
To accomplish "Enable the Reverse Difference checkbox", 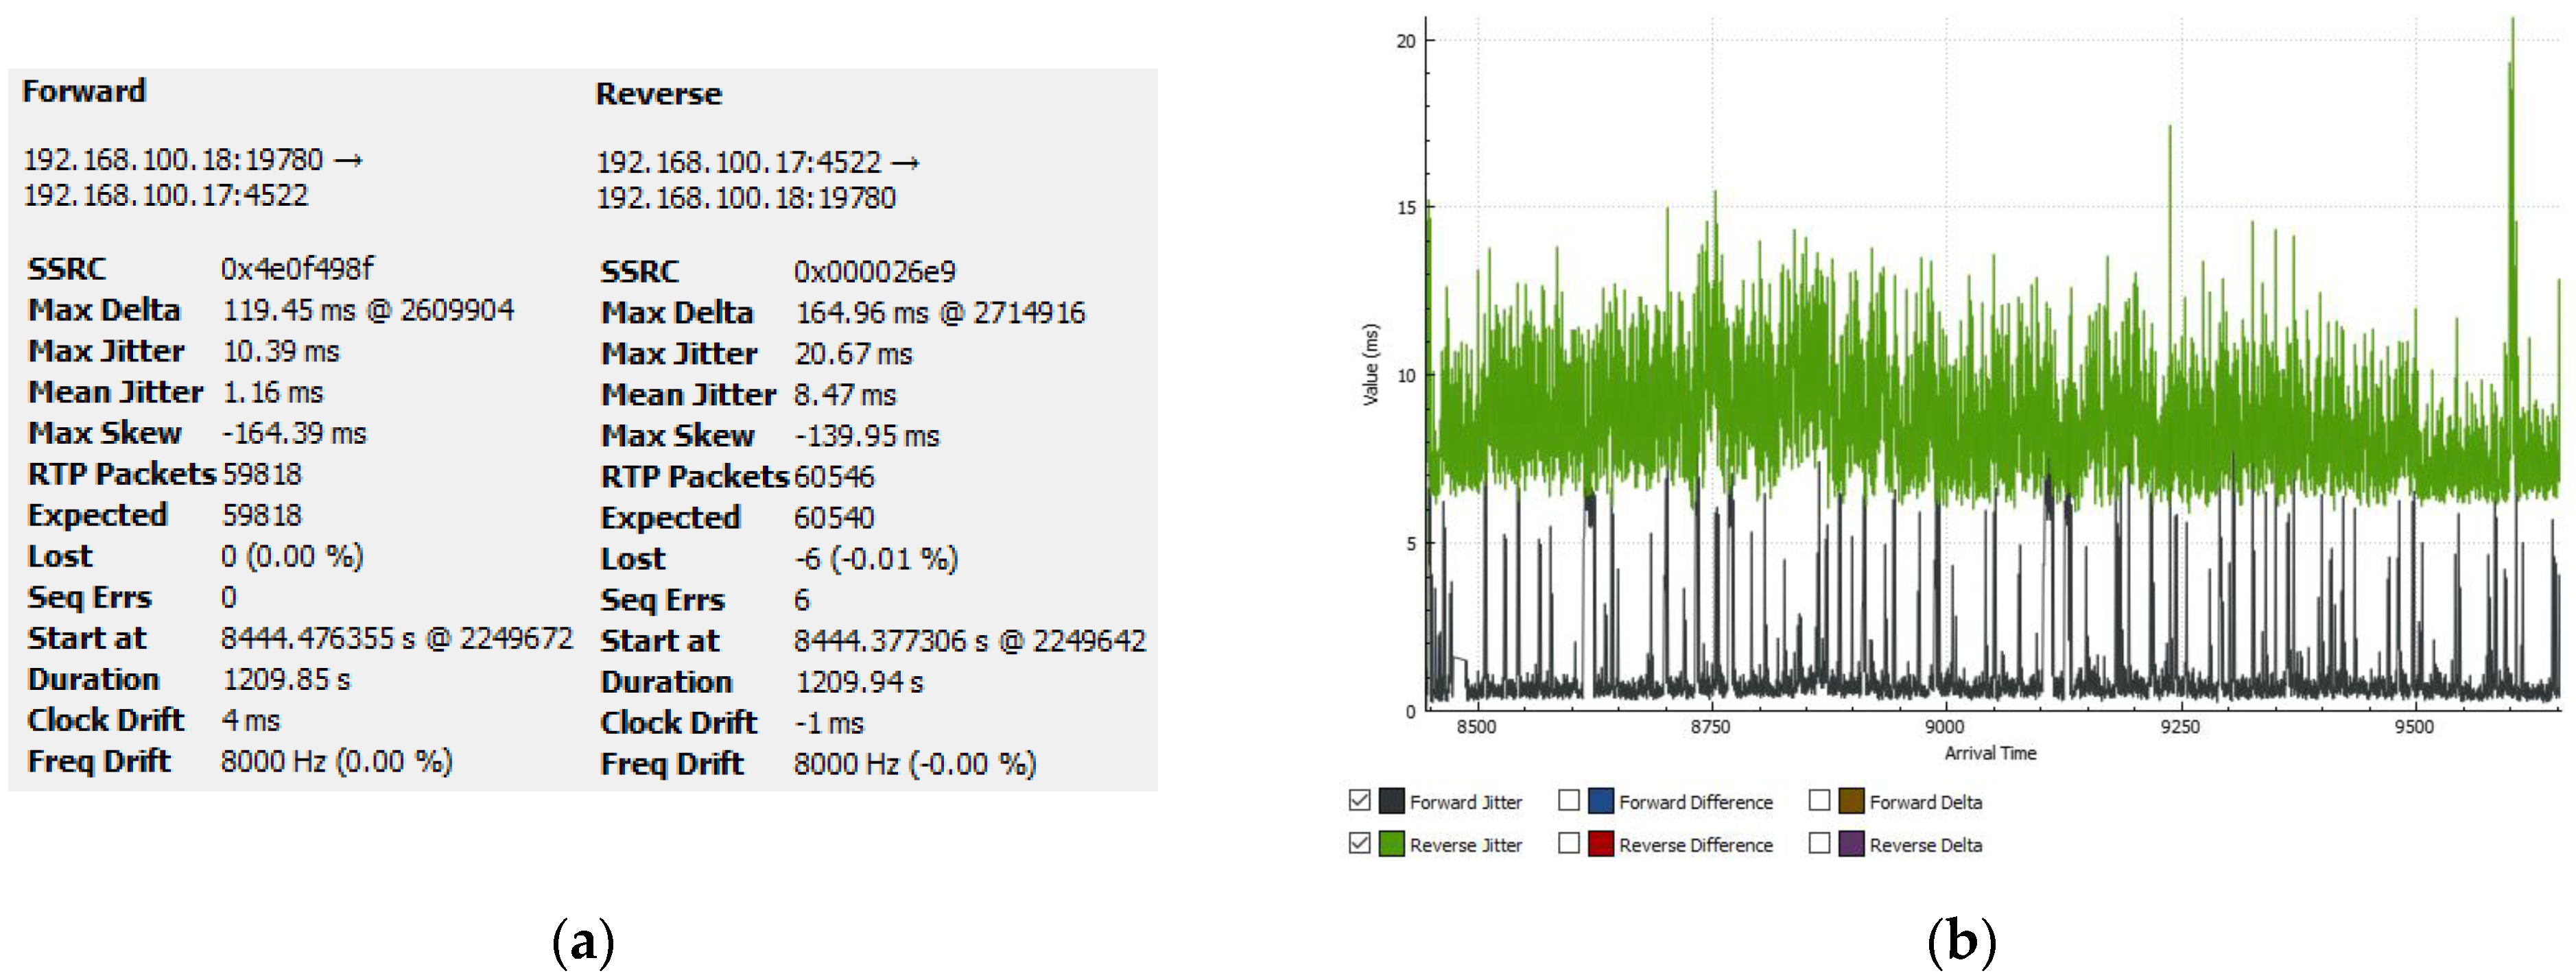I will (x=1569, y=843).
